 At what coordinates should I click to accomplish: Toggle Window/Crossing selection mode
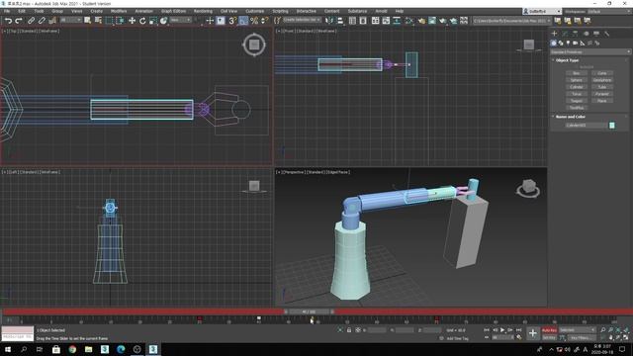pyautogui.click(x=120, y=20)
